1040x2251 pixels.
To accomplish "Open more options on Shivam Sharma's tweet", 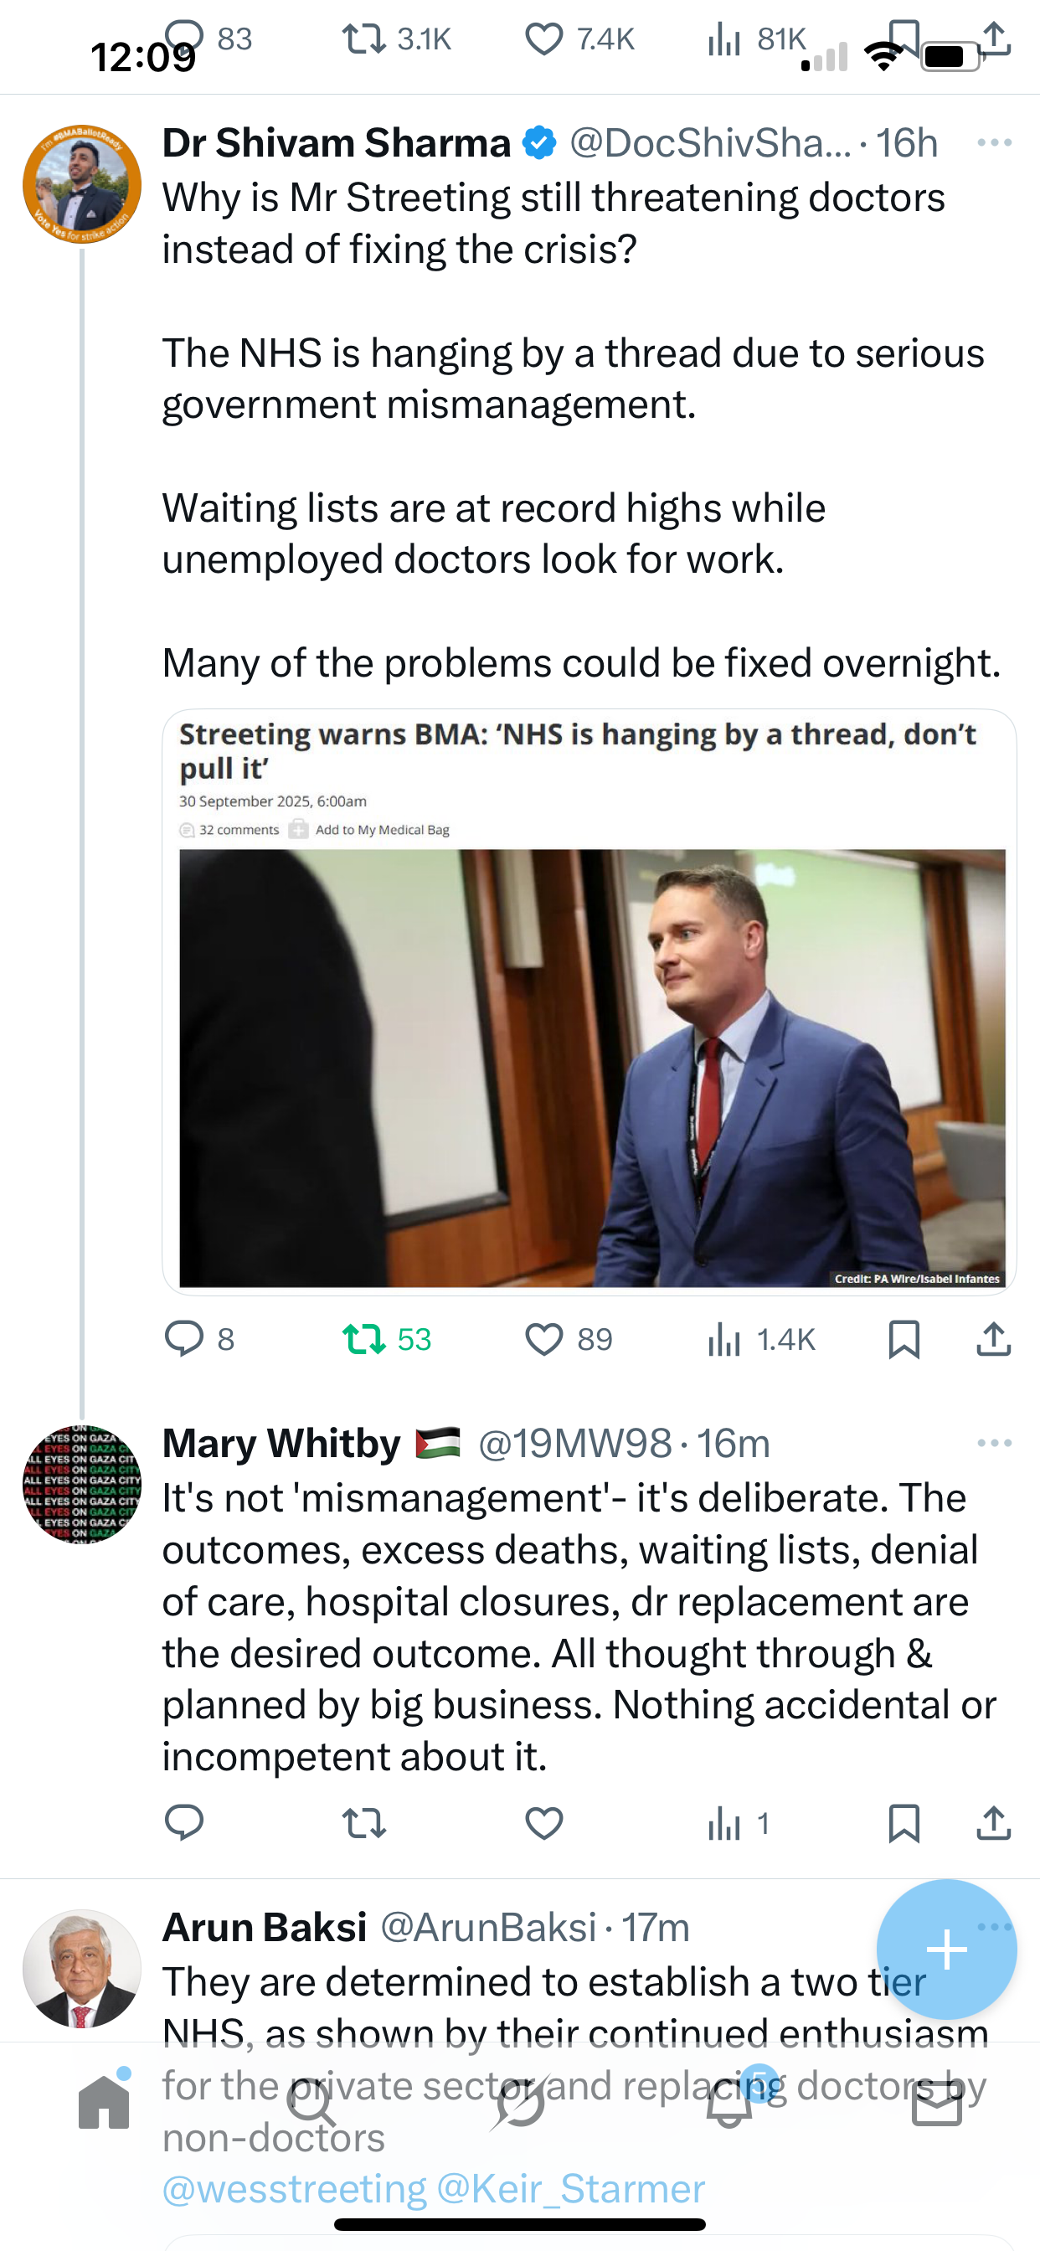I will 994,142.
